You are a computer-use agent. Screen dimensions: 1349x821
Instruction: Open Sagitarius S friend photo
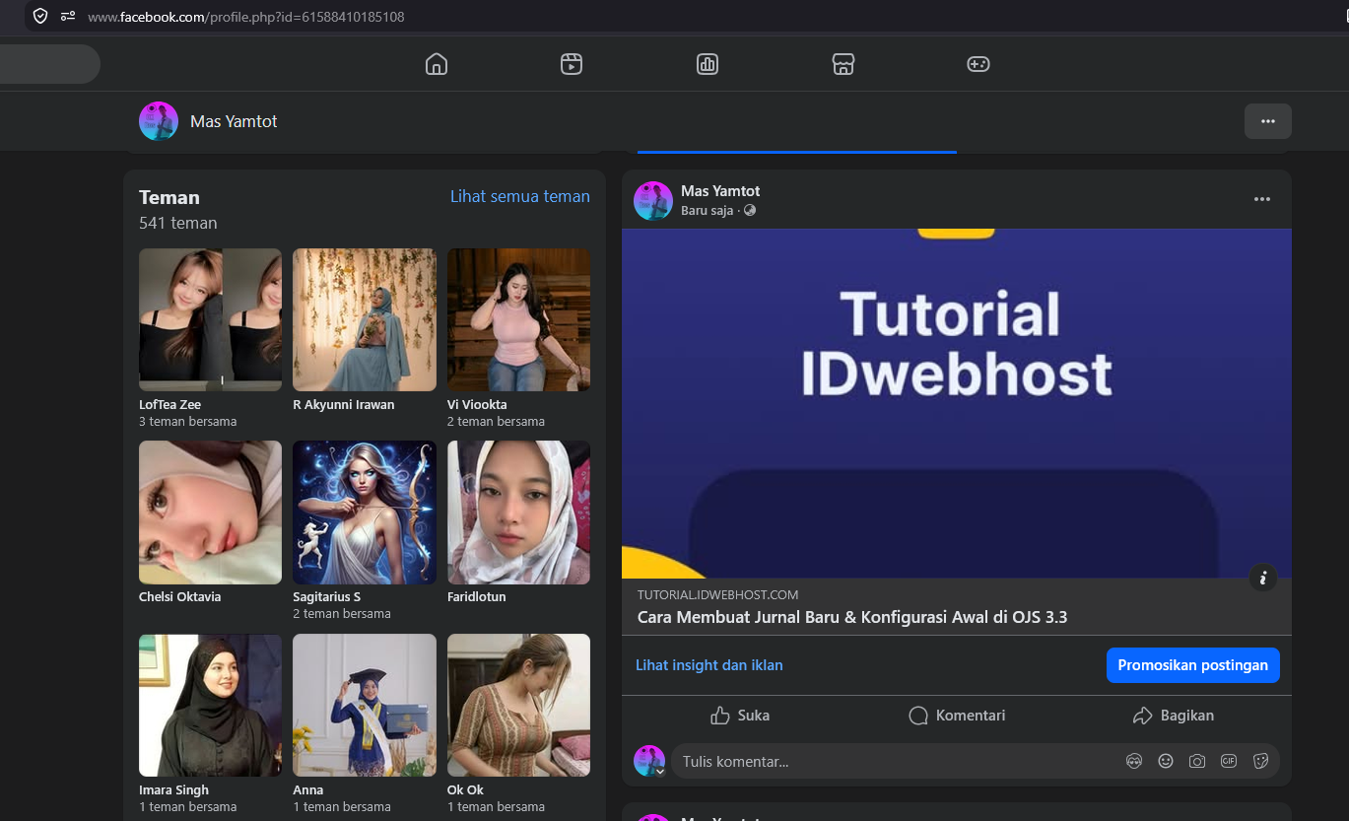pos(365,513)
